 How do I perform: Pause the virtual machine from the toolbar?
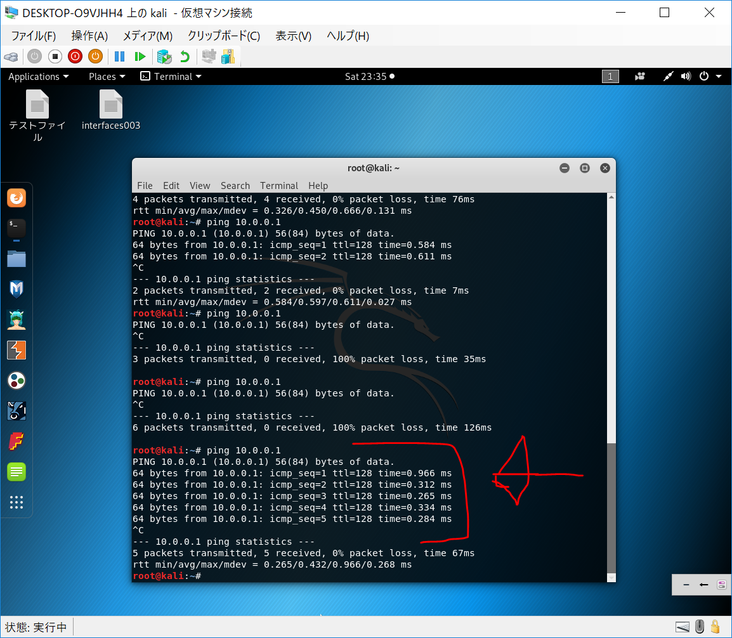click(119, 56)
